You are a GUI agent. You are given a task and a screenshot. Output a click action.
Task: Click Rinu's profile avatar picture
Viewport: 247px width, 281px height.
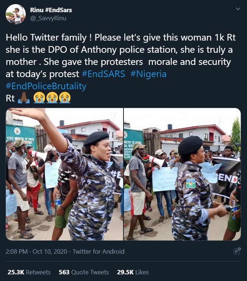pyautogui.click(x=15, y=14)
